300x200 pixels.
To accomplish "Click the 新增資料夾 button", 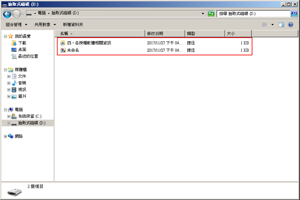I will (x=73, y=25).
